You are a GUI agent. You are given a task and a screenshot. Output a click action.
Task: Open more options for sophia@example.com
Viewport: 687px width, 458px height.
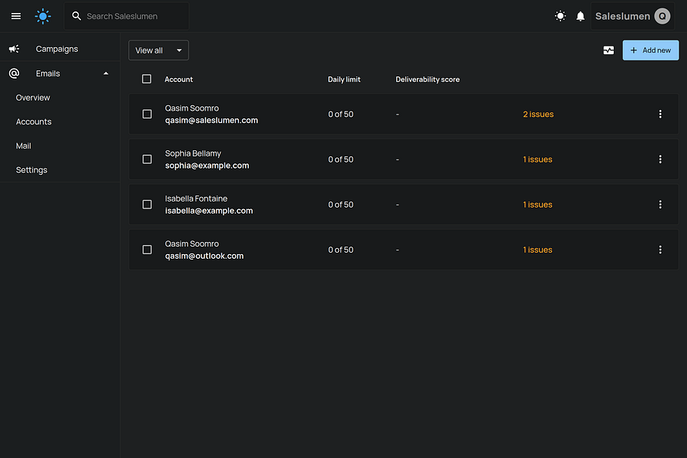click(660, 160)
